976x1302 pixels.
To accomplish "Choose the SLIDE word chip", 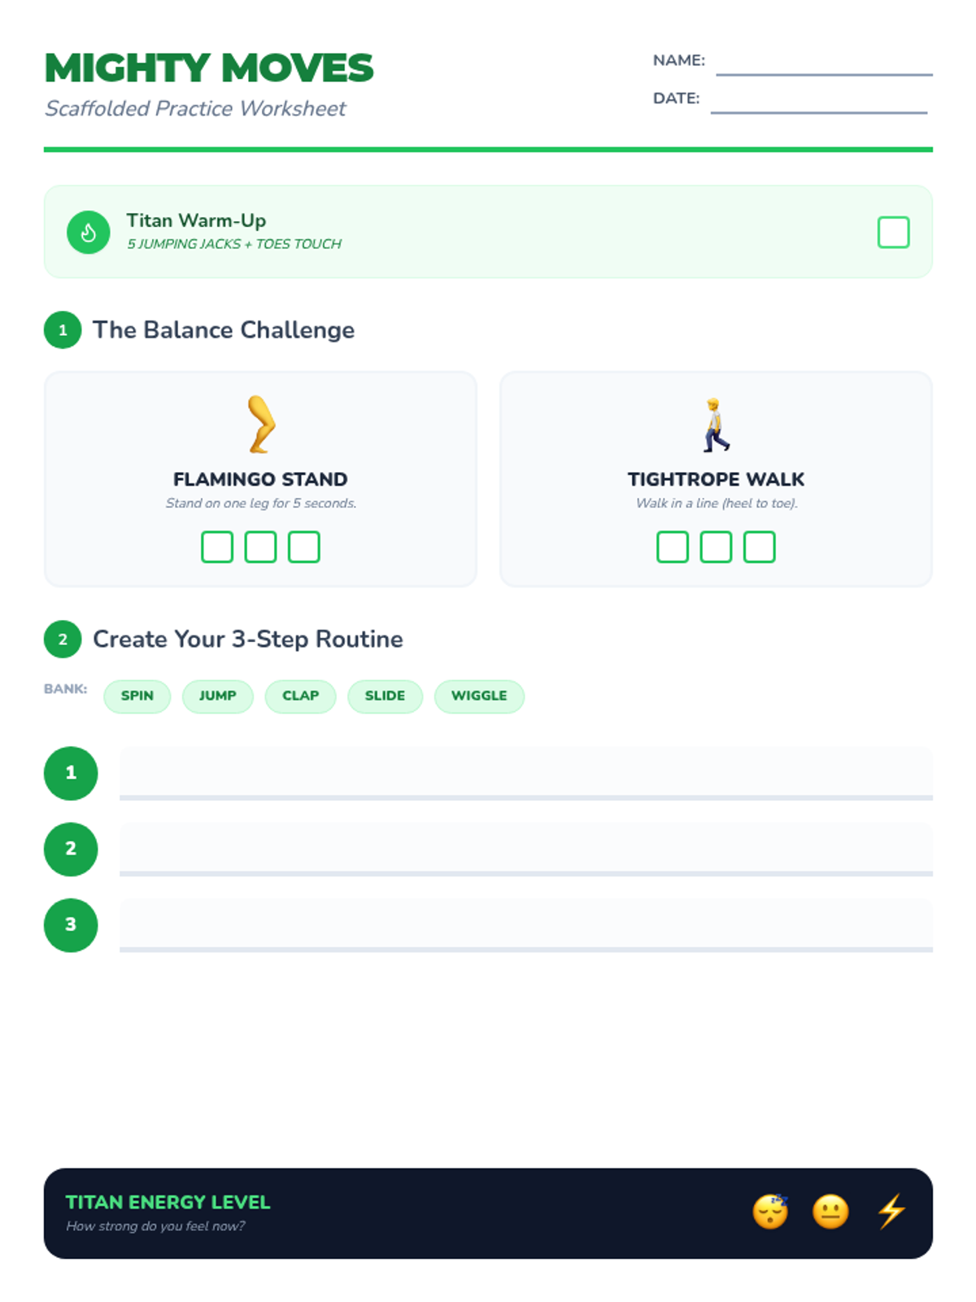I will 386,697.
